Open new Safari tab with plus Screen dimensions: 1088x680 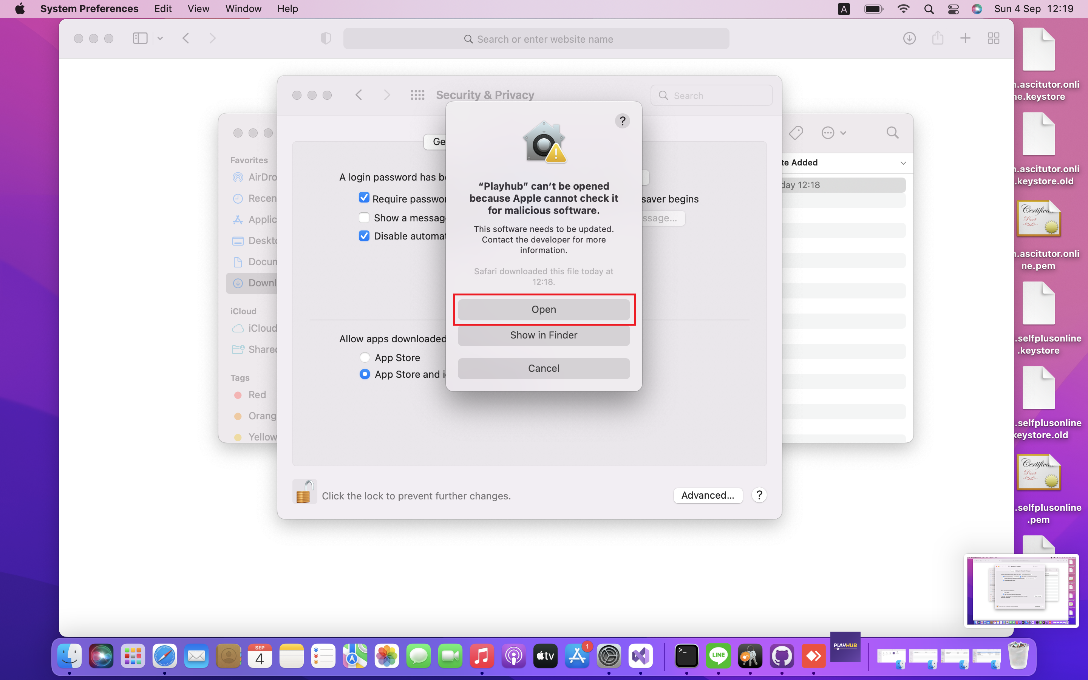tap(965, 38)
